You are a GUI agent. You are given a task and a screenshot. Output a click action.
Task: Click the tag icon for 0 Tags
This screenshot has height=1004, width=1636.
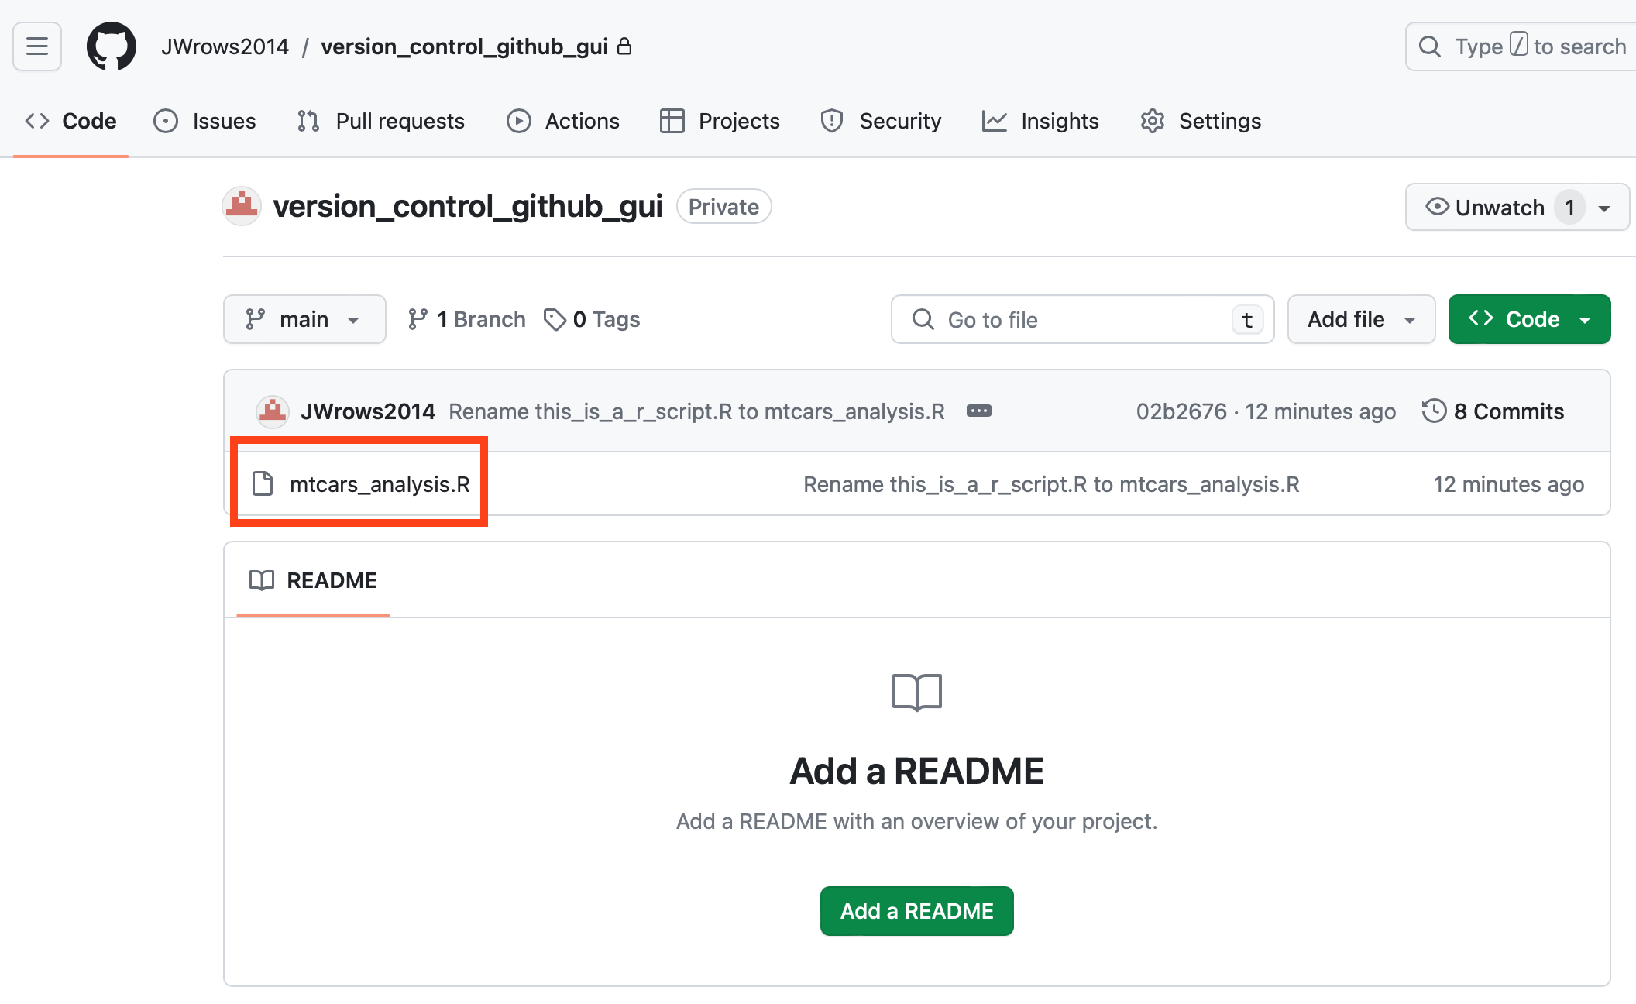[x=555, y=319]
